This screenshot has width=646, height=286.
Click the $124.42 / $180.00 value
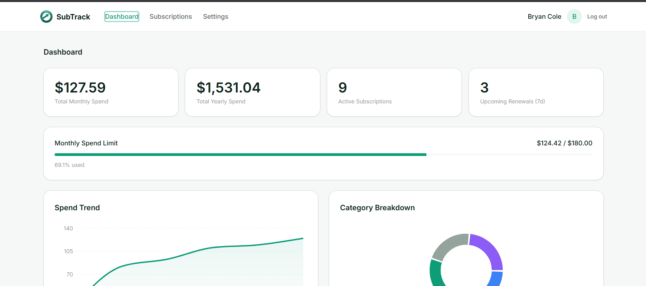point(564,143)
